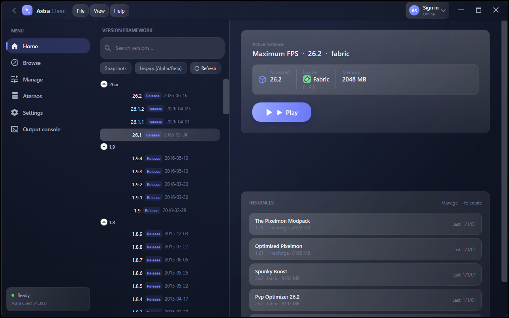Click the Fabric loader icon
The height and width of the screenshot is (318, 509).
pyautogui.click(x=307, y=79)
